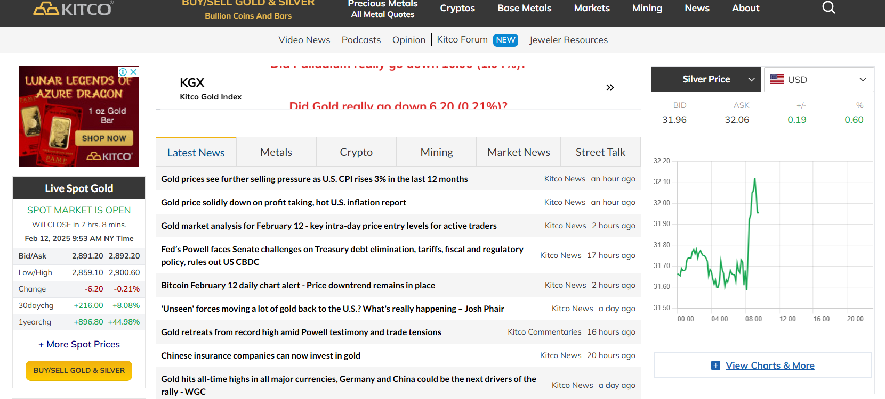The width and height of the screenshot is (885, 399).
Task: Click the KGX double-arrow chevron
Action: tap(610, 87)
